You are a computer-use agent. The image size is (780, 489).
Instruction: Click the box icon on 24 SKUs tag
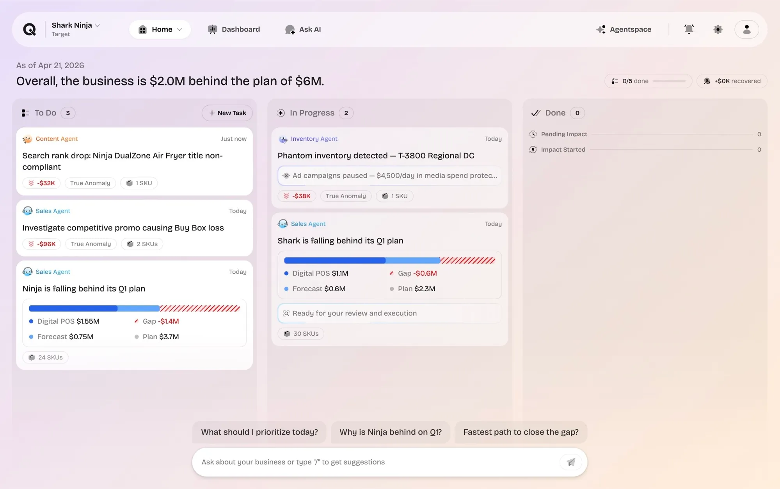[32, 358]
